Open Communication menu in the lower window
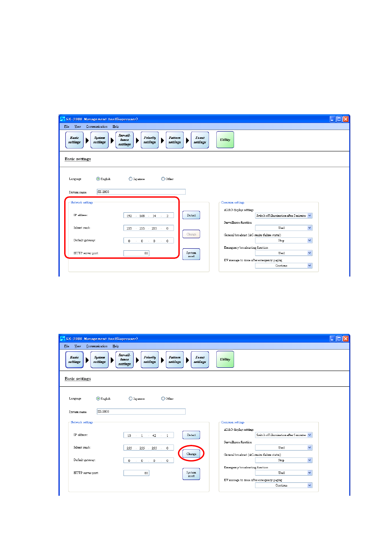Screen dimensions: 385x545 coord(97,346)
